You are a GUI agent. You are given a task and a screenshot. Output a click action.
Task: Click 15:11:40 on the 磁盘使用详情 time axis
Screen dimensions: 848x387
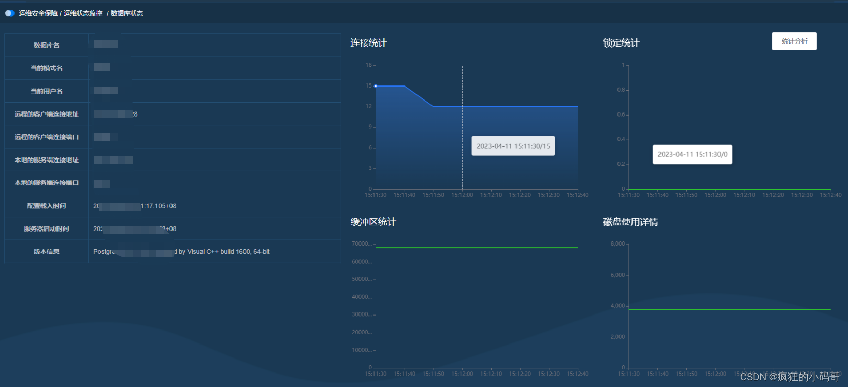(x=657, y=374)
